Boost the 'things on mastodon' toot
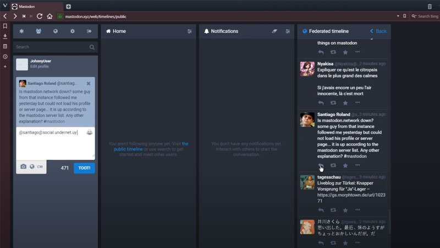Image resolution: width=440 pixels, height=248 pixels. pos(333,52)
